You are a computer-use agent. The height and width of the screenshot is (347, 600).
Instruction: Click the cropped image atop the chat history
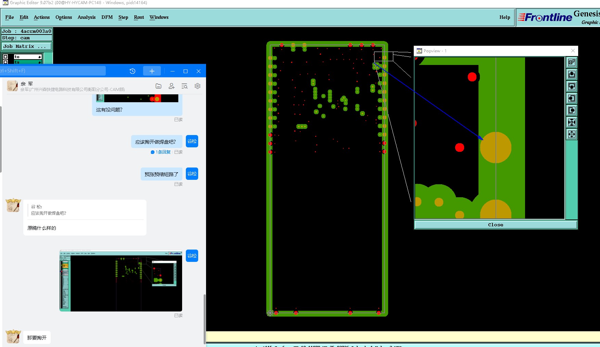click(137, 98)
